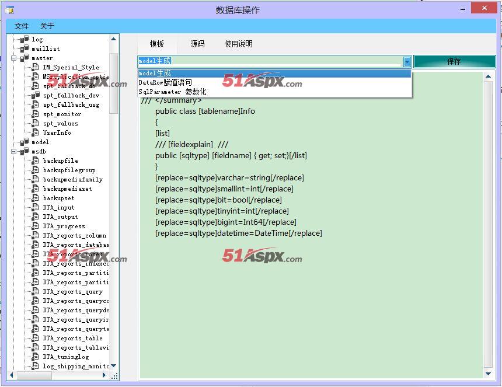Image resolution: width=502 pixels, height=387 pixels.
Task: Click the model database icon
Action: 25,142
